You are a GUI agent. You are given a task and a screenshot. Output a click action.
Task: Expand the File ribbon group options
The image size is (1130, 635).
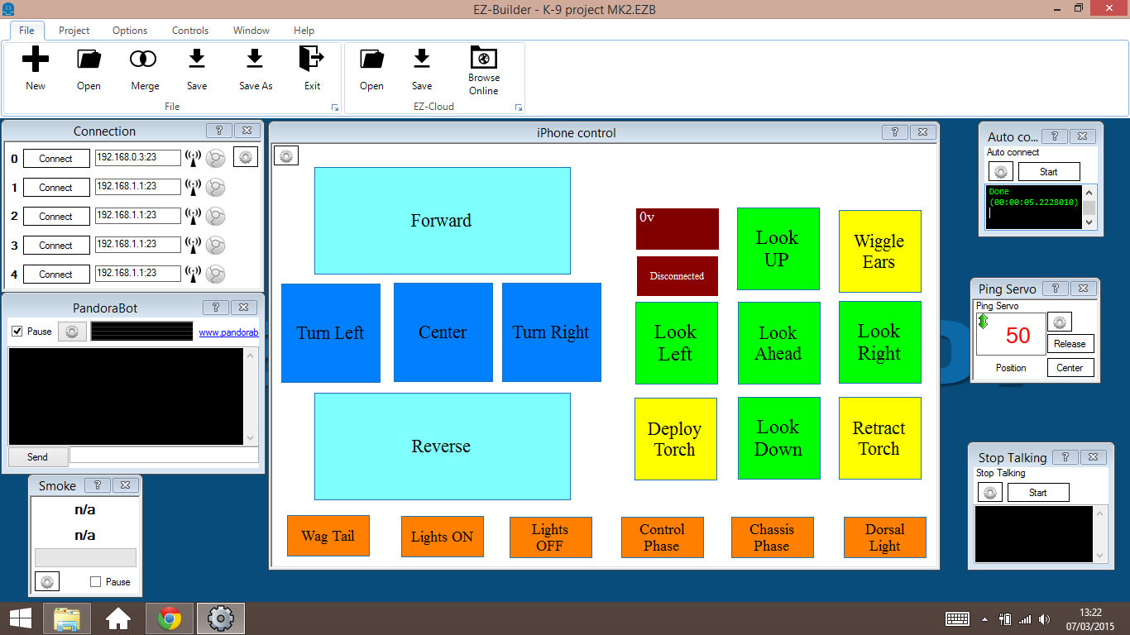[334, 107]
